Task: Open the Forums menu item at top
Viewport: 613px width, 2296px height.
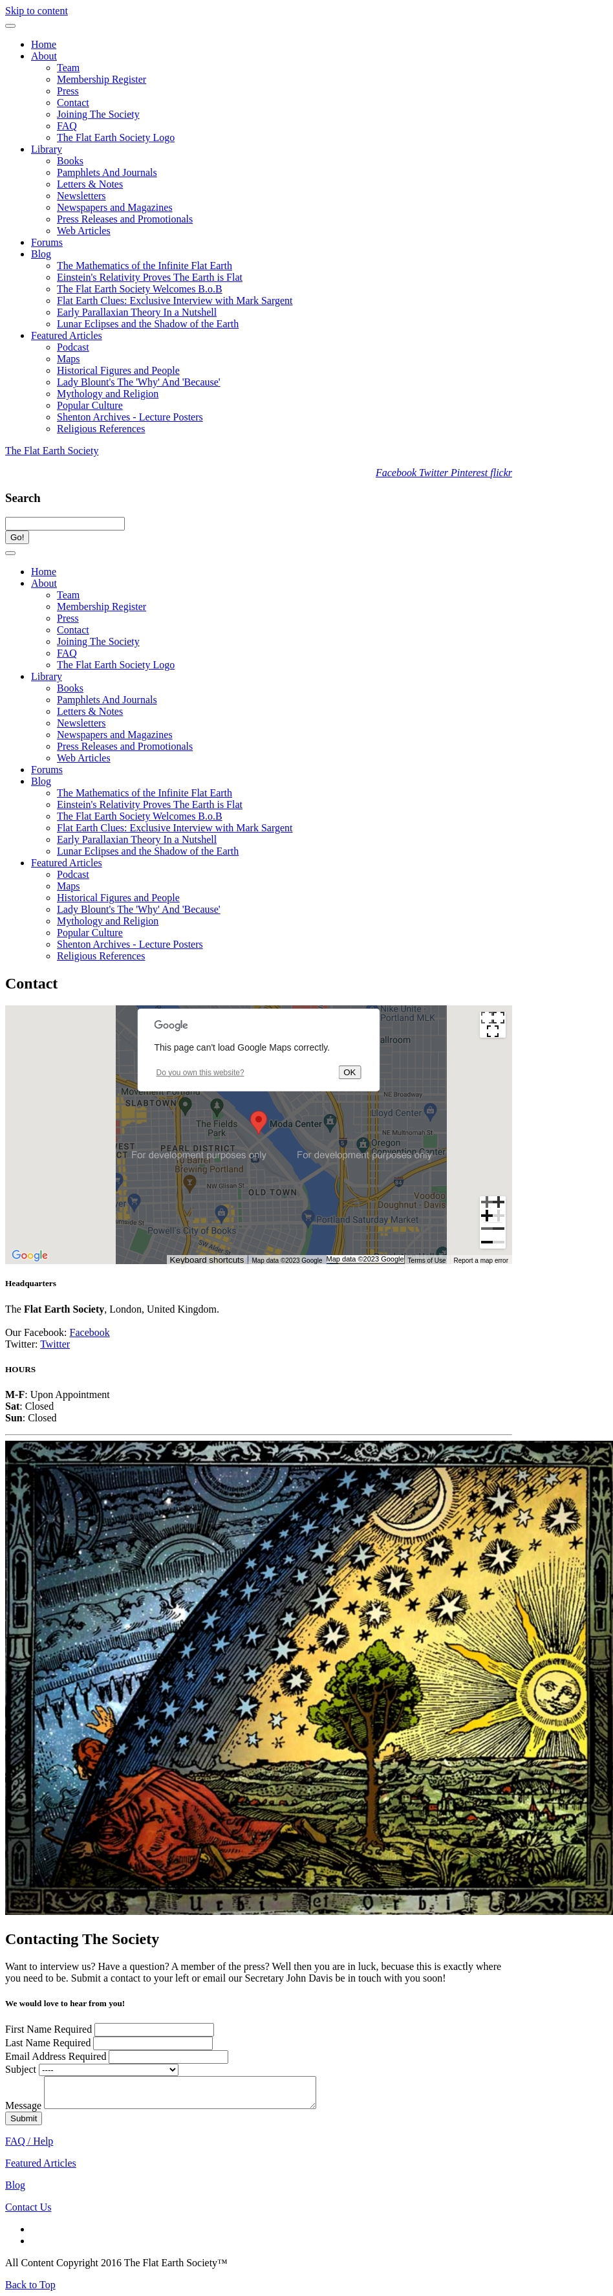Action: 47,243
